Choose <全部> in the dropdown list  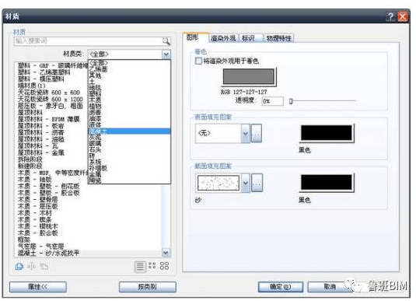click(x=129, y=63)
